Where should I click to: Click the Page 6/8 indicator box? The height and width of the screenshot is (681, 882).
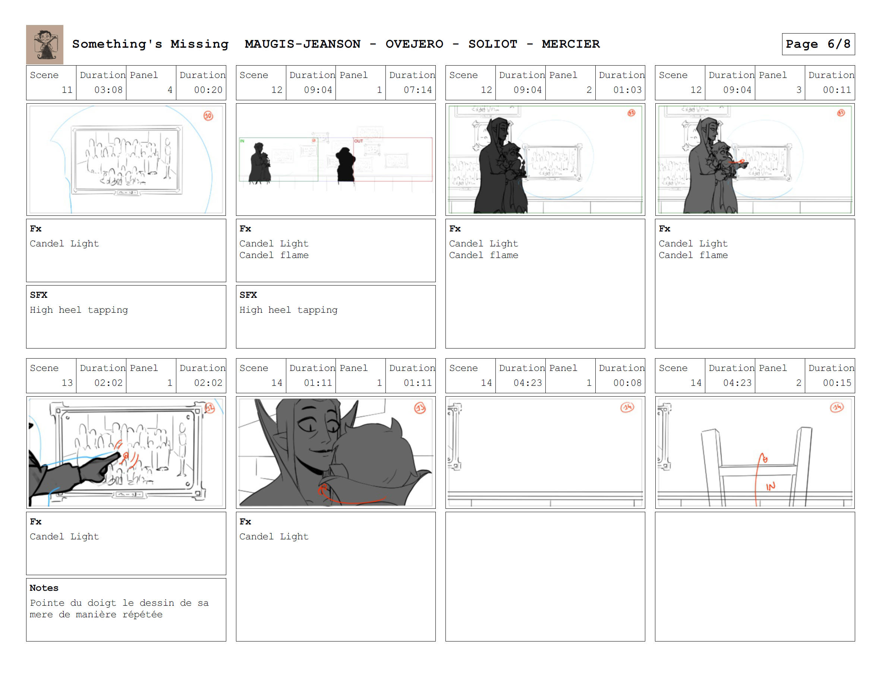(818, 44)
